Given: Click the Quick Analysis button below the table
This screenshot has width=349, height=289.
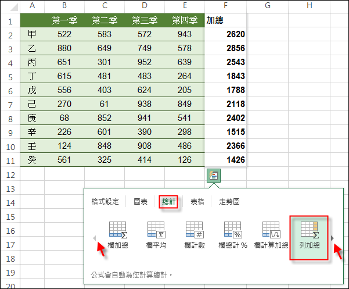Looking at the screenshot, I should pos(214,176).
